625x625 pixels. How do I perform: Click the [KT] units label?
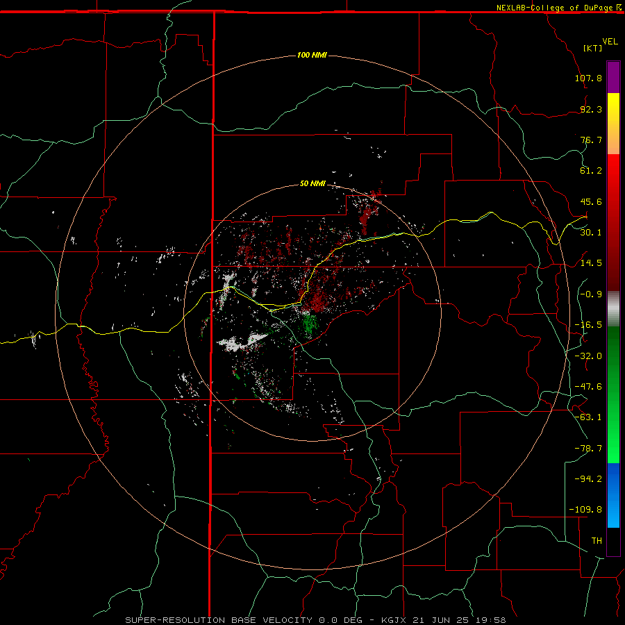pos(593,48)
